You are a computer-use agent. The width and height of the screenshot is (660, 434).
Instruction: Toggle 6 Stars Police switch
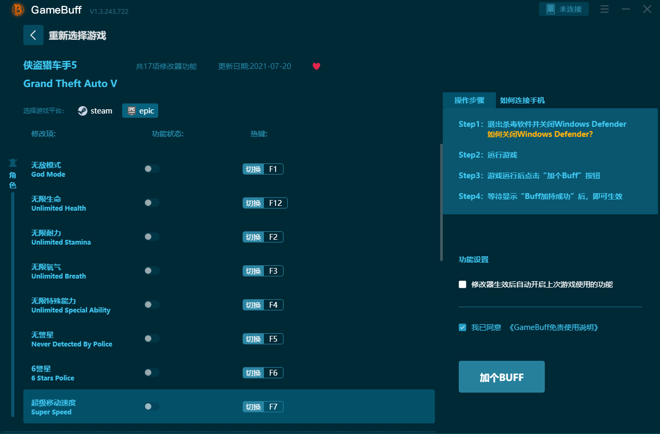[151, 372]
